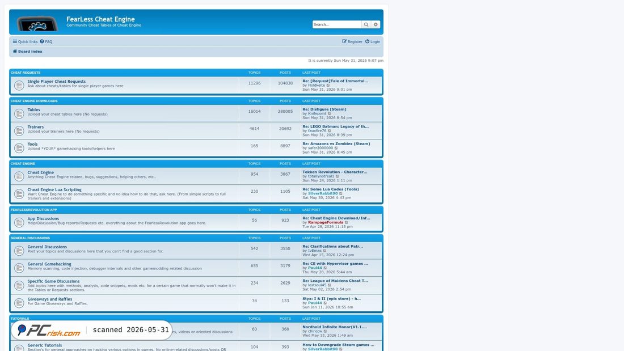View Paul44 profile in General Gamehacking row
Screen dimensions: 624x351
(315, 268)
